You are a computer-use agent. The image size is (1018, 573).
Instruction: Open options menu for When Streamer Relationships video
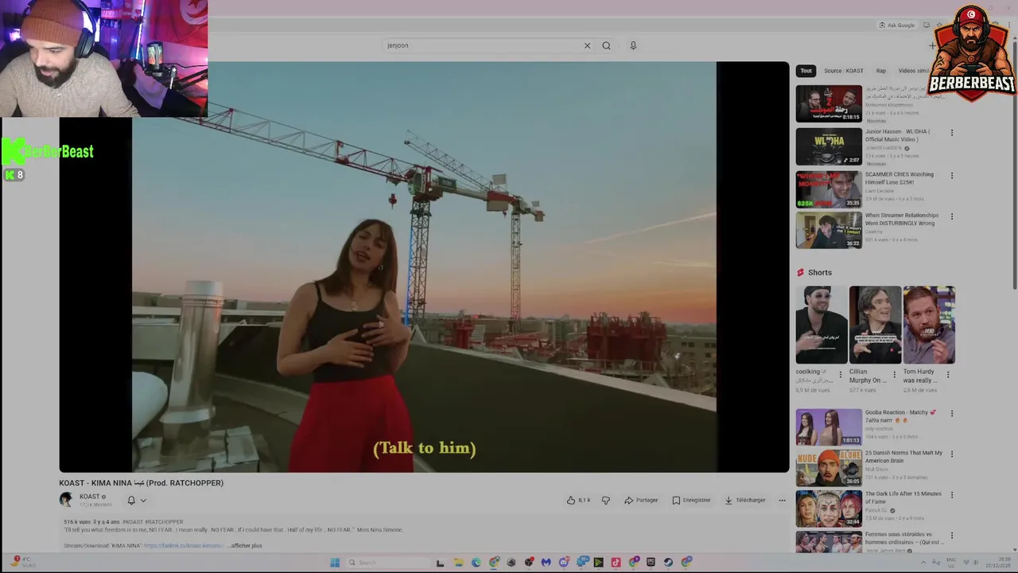951,216
